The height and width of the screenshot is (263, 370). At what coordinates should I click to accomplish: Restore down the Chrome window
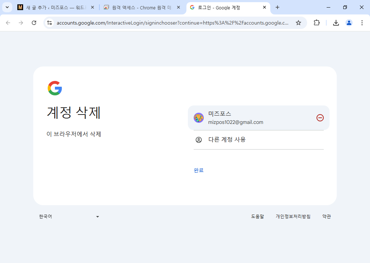(x=345, y=7)
